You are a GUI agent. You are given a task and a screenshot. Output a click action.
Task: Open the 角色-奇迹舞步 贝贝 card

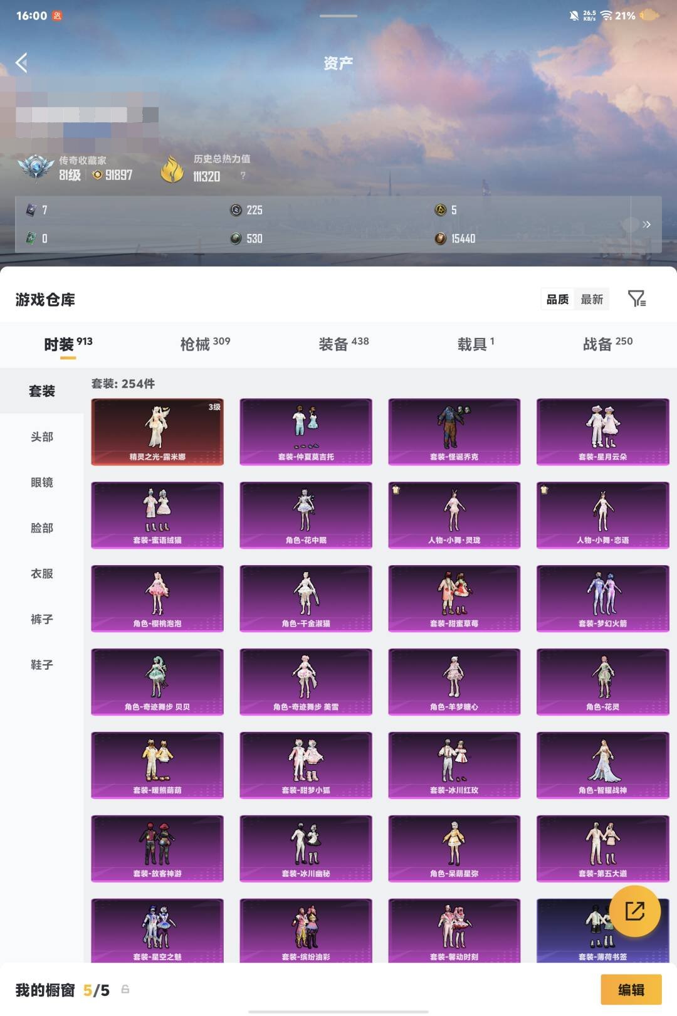pyautogui.click(x=157, y=682)
